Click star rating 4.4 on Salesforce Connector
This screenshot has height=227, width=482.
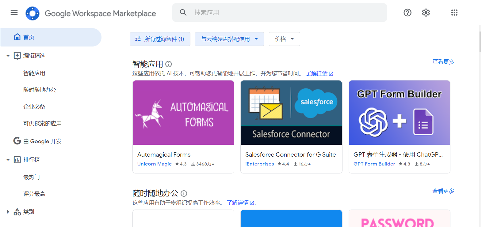283,164
